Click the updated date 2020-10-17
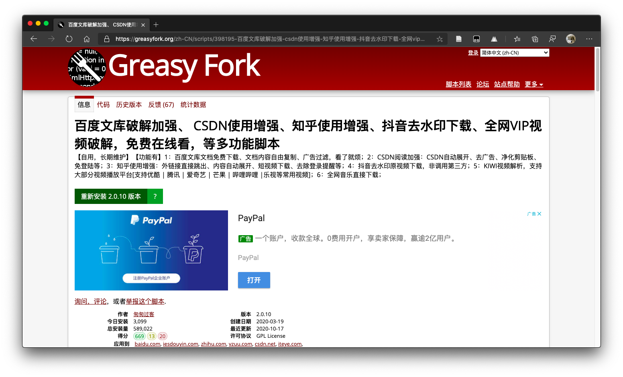Viewport: 623px width, 377px height. pyautogui.click(x=270, y=329)
